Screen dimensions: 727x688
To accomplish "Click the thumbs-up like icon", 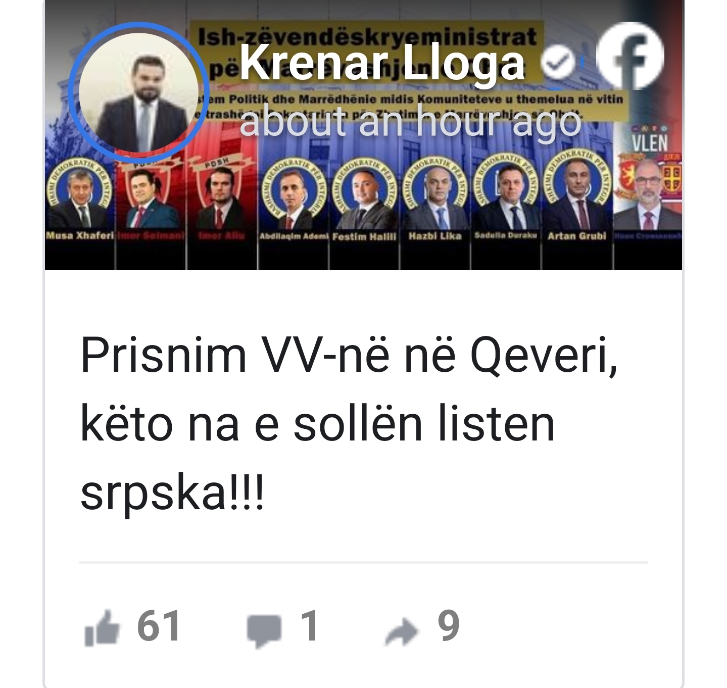I will [102, 628].
